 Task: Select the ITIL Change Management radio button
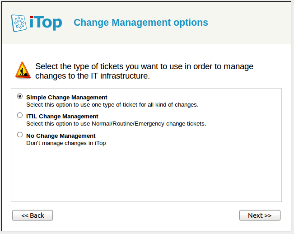19,116
